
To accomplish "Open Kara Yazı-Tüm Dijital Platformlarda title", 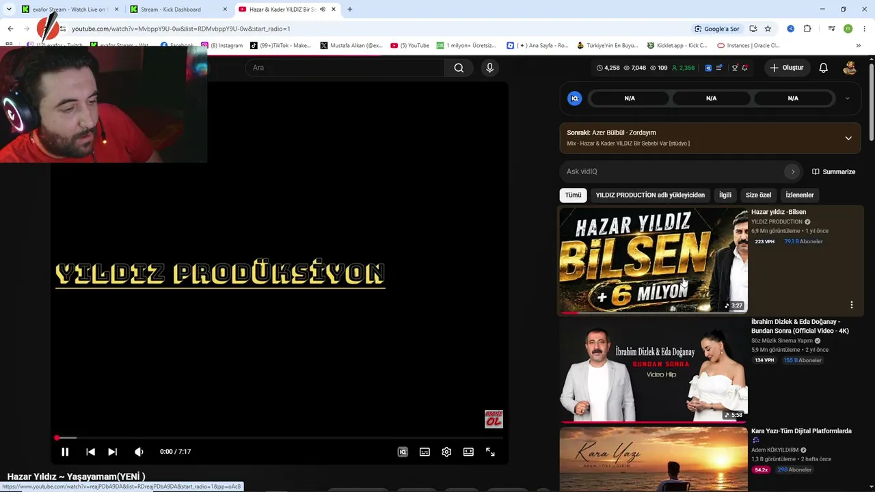I will click(x=801, y=431).
